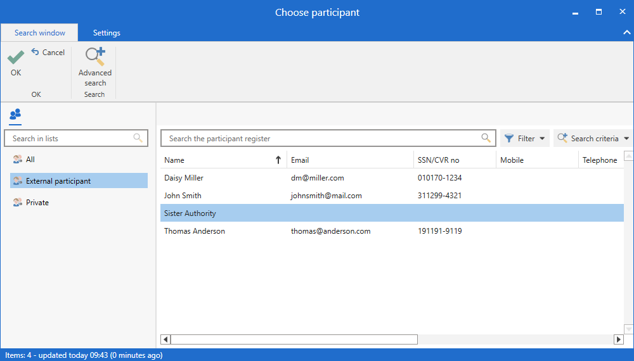Image resolution: width=634 pixels, height=361 pixels.
Task: Switch to the Search window tab
Action: [x=39, y=33]
